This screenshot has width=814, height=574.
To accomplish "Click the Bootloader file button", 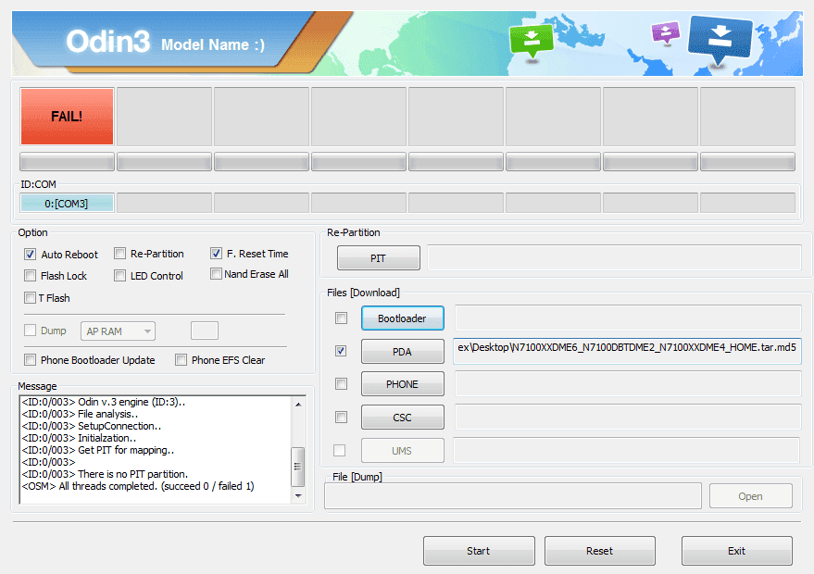I will click(x=402, y=318).
